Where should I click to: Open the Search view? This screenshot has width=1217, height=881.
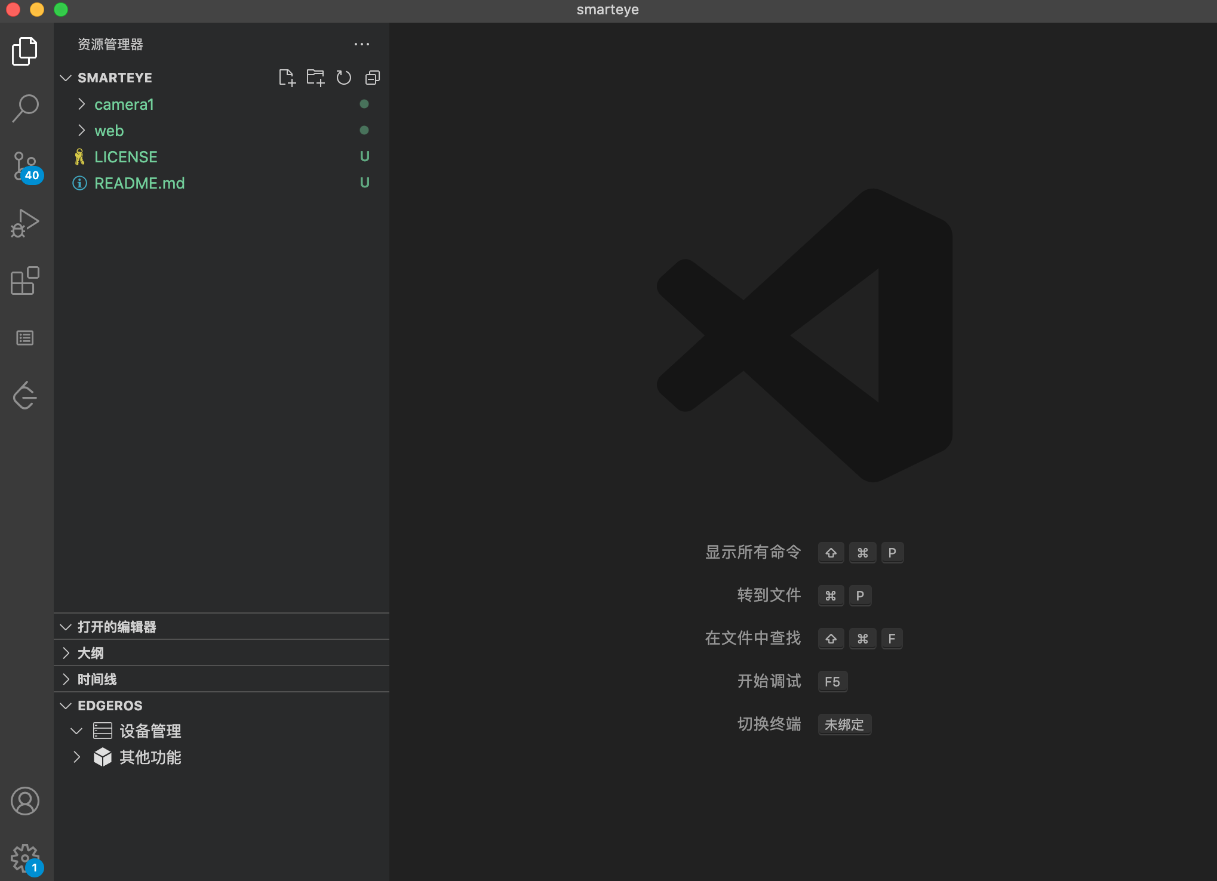(25, 109)
